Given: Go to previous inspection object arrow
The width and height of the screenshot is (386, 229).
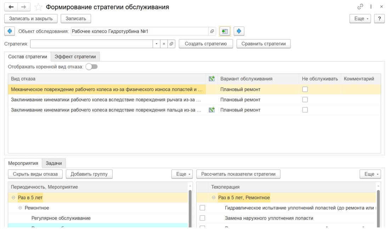Looking at the screenshot, I should (x=9, y=31).
